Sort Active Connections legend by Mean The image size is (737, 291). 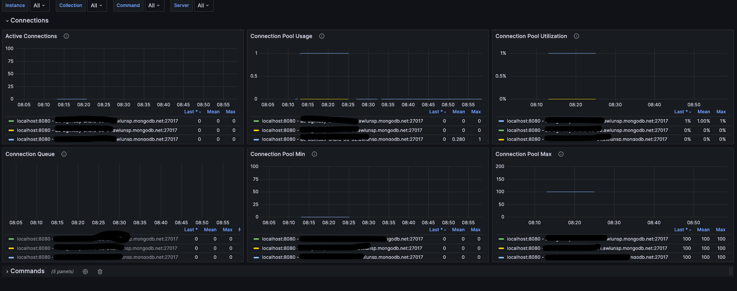pos(213,112)
